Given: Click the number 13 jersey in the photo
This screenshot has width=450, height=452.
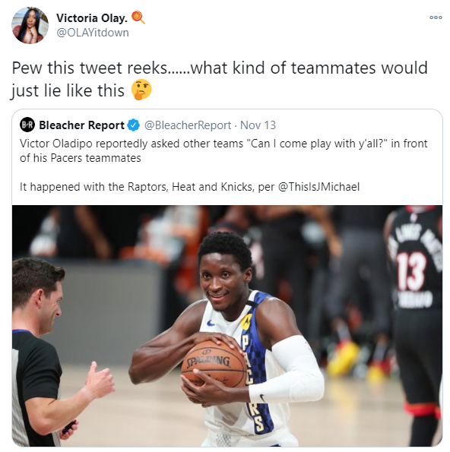Looking at the screenshot, I should [x=410, y=271].
